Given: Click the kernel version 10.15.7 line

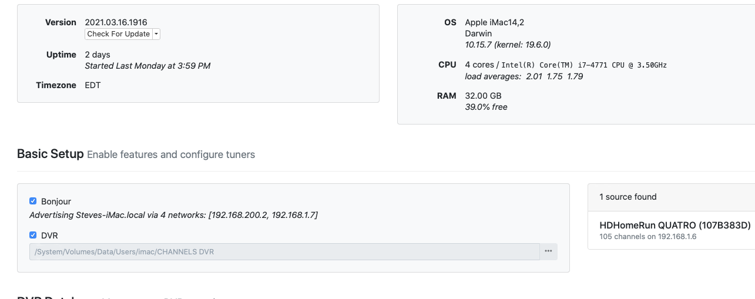Looking at the screenshot, I should [x=508, y=45].
